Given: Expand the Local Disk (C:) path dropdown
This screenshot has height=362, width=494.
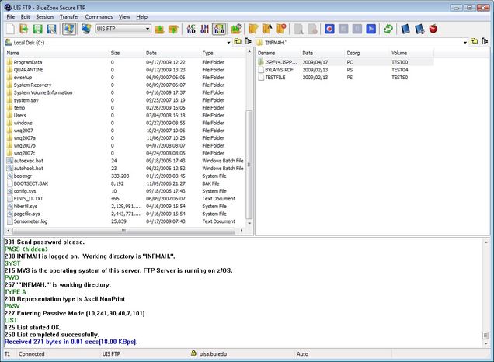Looking at the screenshot, I should coord(228,42).
